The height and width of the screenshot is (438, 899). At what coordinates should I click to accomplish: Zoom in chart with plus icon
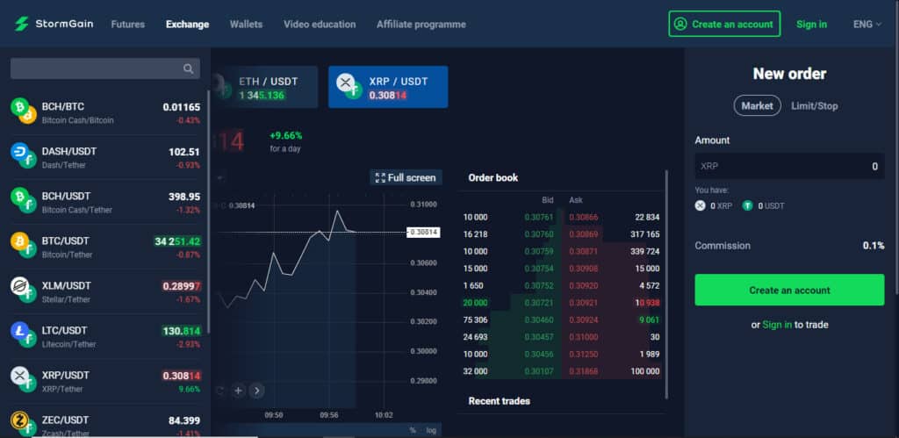click(239, 391)
